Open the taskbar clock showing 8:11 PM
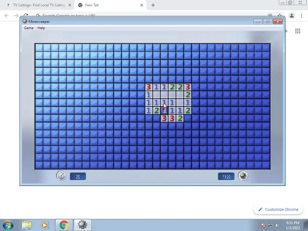This screenshot has width=308, height=231. (293, 225)
